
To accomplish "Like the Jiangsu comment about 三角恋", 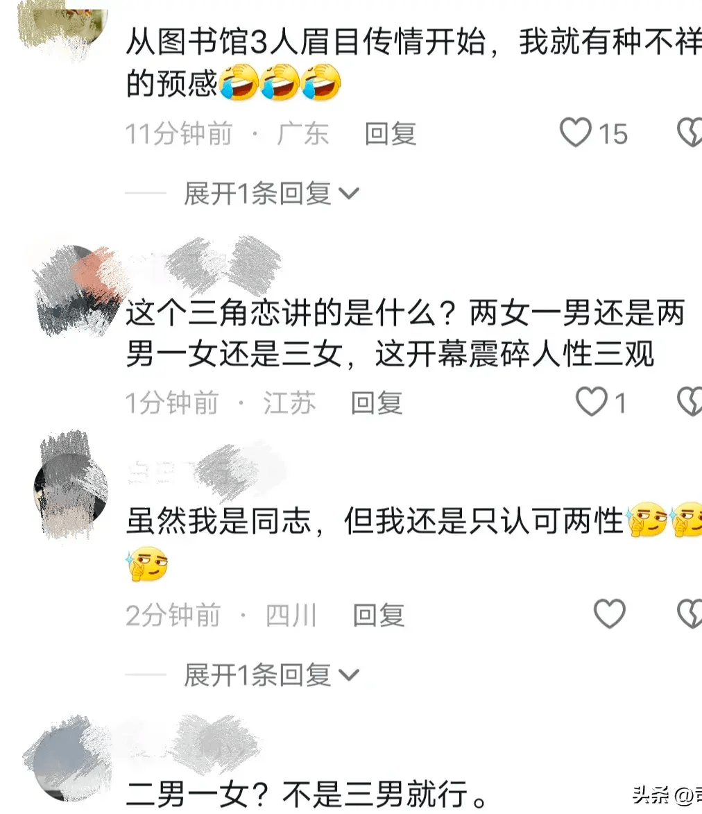I will [592, 401].
